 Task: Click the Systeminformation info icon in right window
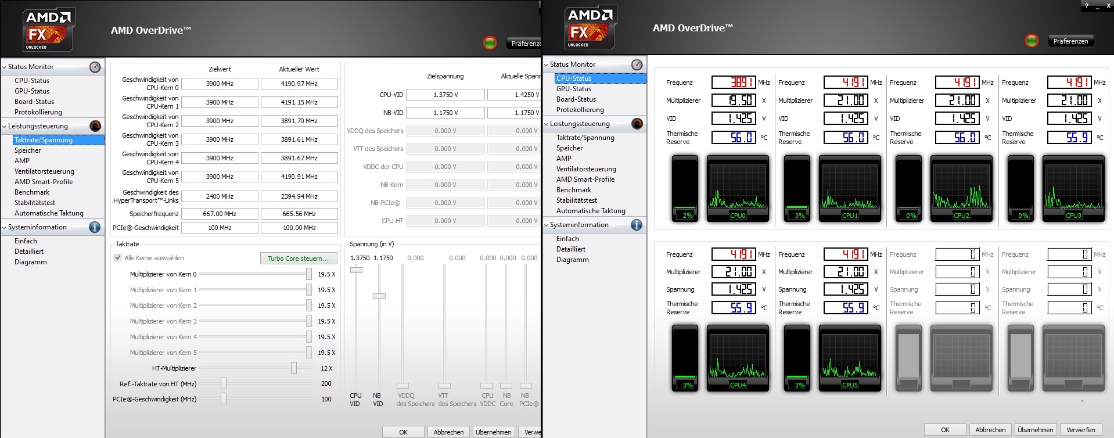click(637, 225)
